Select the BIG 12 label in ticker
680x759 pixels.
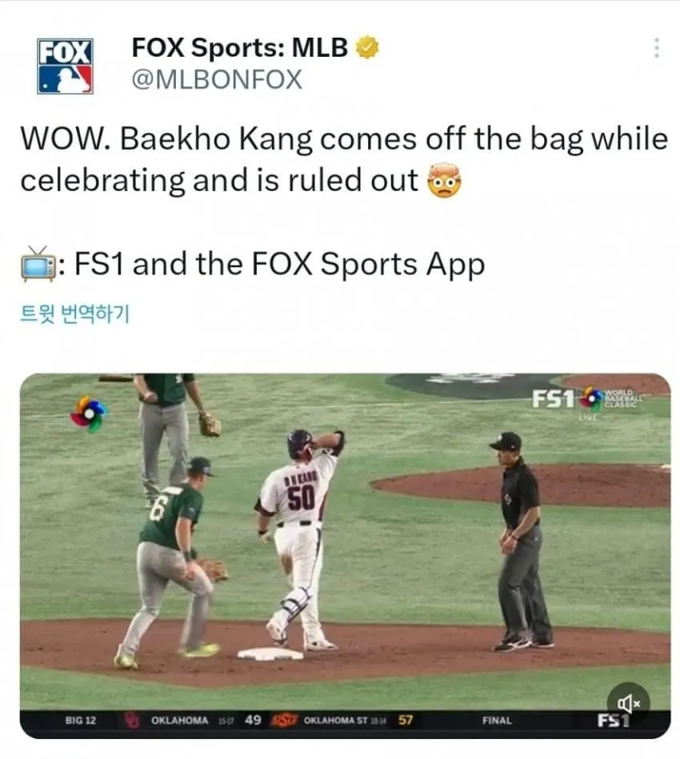coord(80,721)
